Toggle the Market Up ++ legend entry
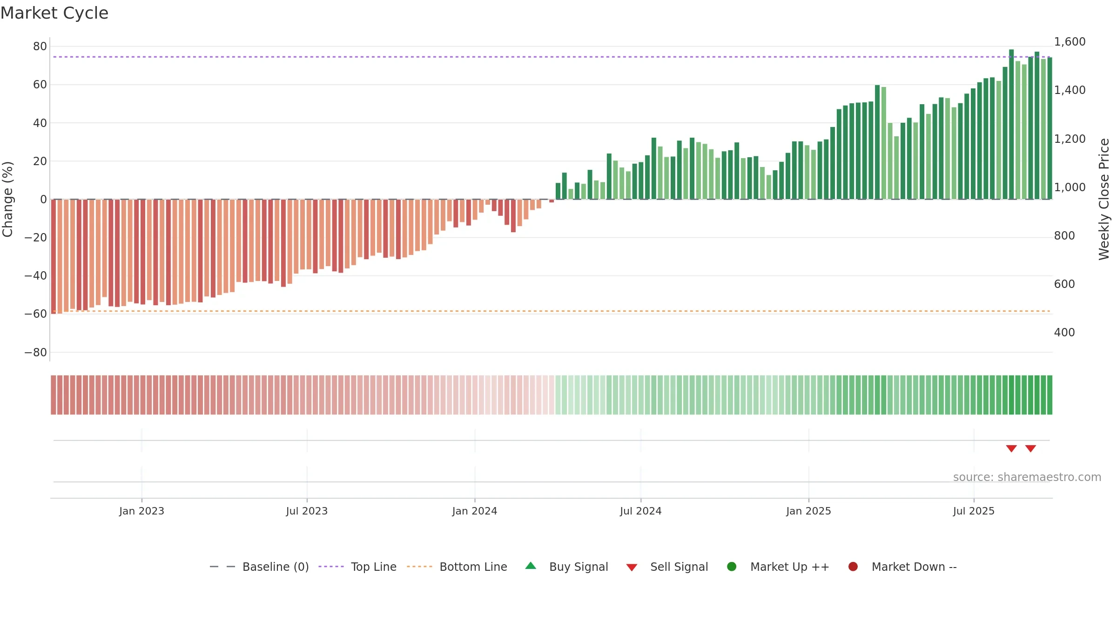This screenshot has width=1117, height=628. (x=778, y=567)
